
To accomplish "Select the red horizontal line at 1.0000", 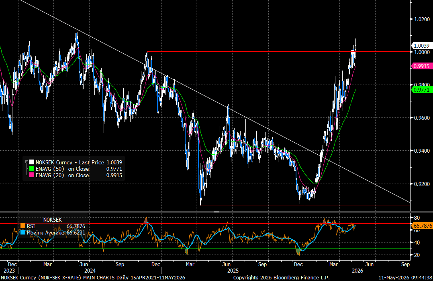I will (x=279, y=52).
